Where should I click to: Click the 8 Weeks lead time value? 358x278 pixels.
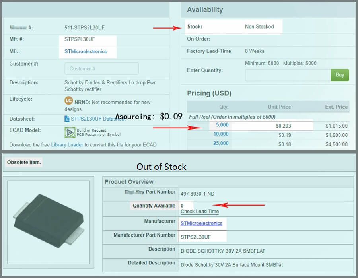coord(255,51)
